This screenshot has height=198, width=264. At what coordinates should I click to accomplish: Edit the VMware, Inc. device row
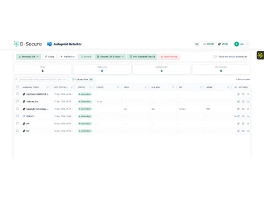[x=239, y=101]
